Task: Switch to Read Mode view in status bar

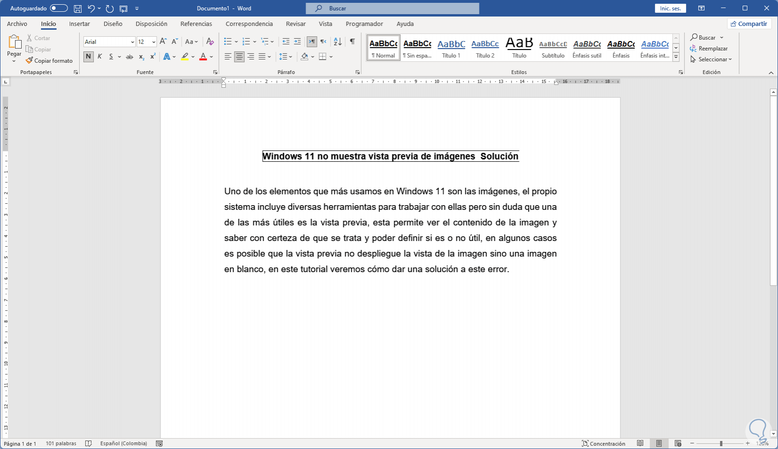Action: click(640, 443)
